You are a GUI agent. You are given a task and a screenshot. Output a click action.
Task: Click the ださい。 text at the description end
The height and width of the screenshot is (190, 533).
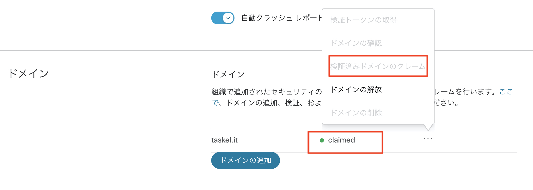click(x=446, y=103)
